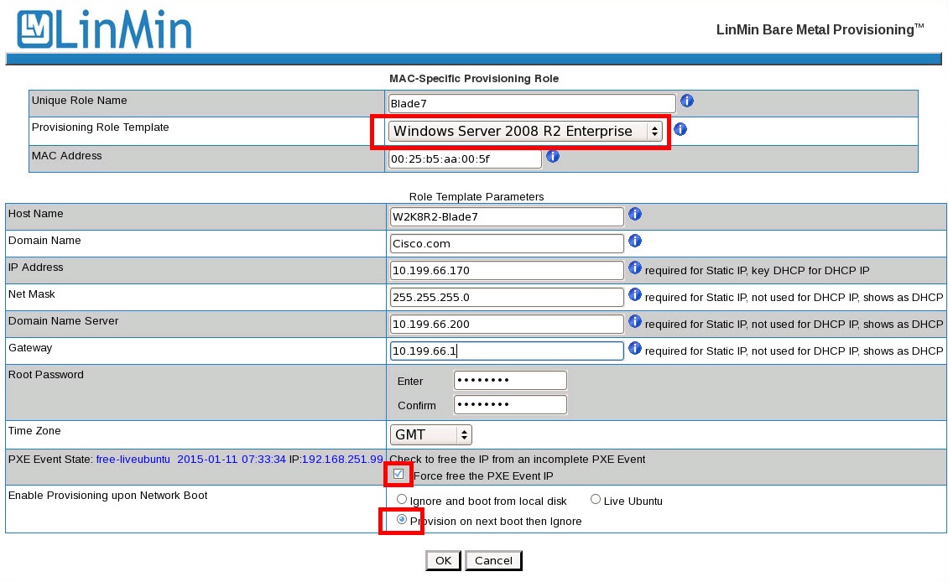Click the Time Zone label
Image resolution: width=948 pixels, height=582 pixels.
click(34, 431)
